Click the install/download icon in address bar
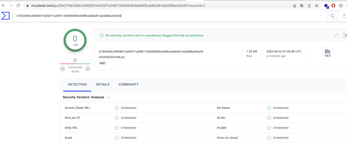The height and width of the screenshot is (144, 347). pyautogui.click(x=294, y=5)
